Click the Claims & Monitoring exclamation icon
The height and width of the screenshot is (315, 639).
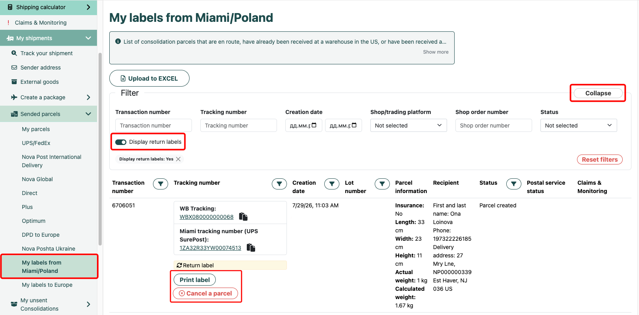(8, 23)
